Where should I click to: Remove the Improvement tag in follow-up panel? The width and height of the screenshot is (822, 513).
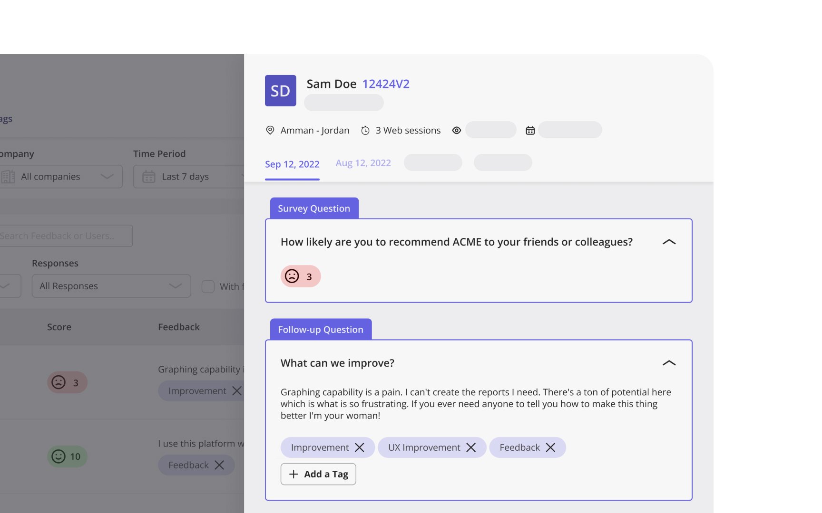tap(360, 447)
